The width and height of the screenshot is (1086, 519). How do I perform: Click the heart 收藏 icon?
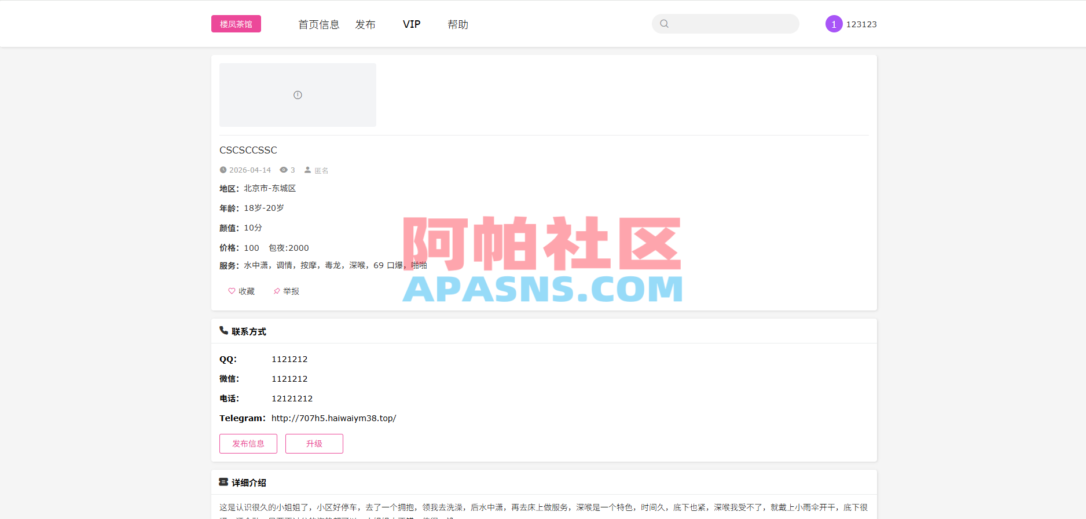pyautogui.click(x=232, y=291)
